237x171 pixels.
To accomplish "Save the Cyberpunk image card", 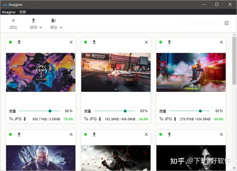I will [169, 42].
